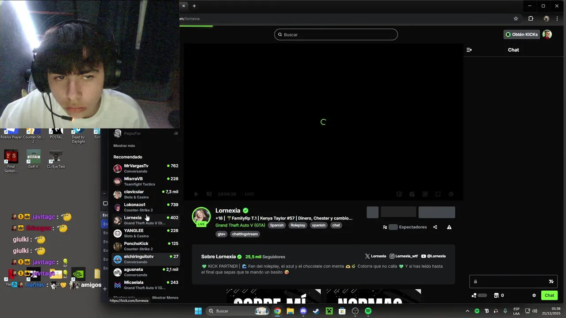Image resolution: width=566 pixels, height=318 pixels.
Task: Open MisrraVB Teamfight Tactics channel
Action: click(x=145, y=182)
